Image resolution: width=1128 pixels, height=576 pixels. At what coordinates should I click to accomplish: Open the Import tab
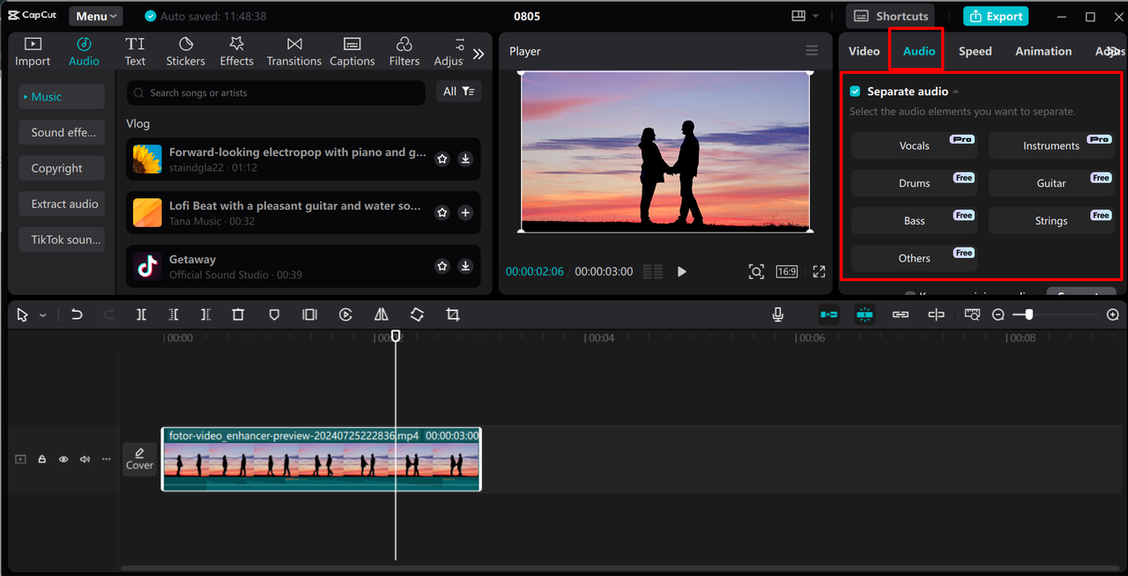coord(33,52)
